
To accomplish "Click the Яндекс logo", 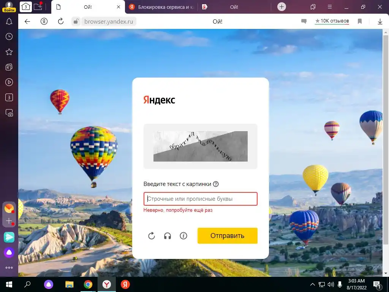I will (159, 100).
